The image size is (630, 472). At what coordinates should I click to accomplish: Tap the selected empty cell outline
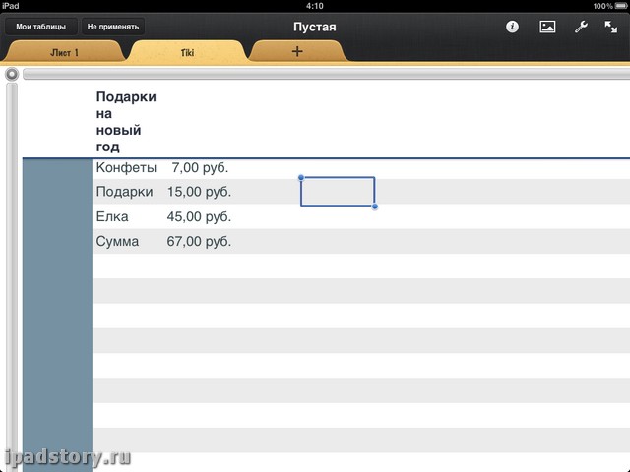click(x=338, y=192)
